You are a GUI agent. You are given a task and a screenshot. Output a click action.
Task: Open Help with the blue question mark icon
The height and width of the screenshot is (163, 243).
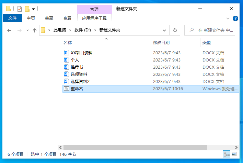coord(235,18)
